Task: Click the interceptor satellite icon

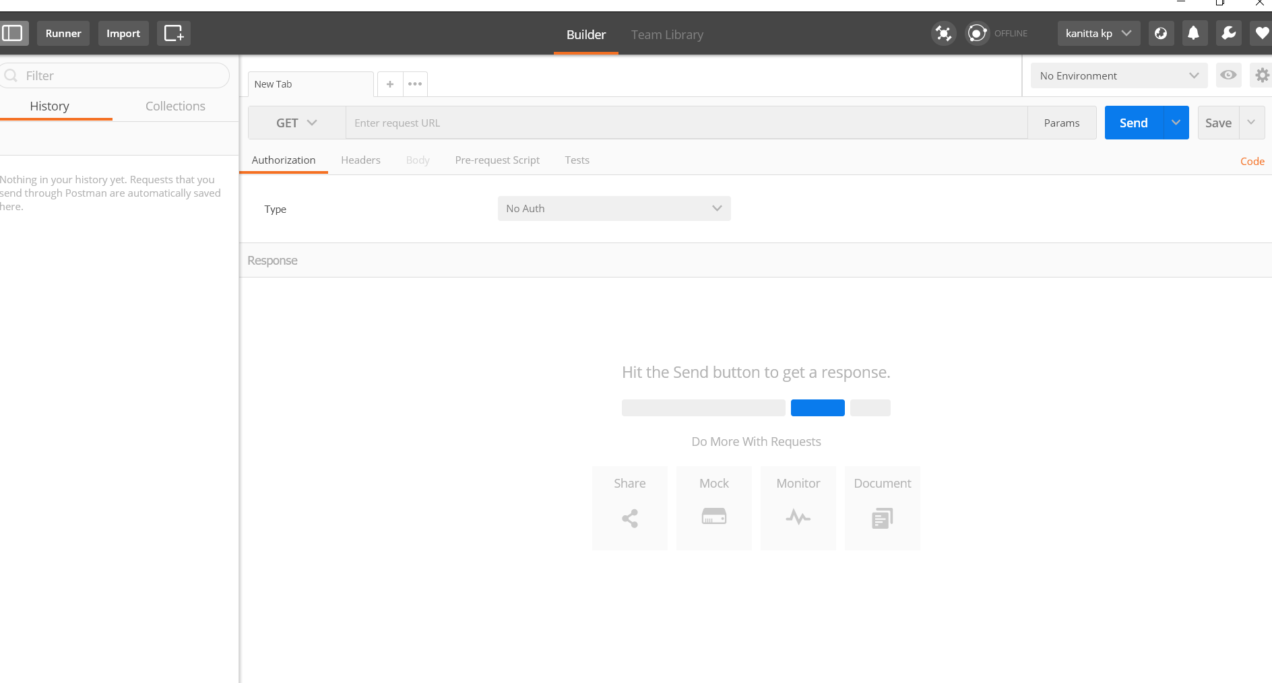Action: (944, 33)
